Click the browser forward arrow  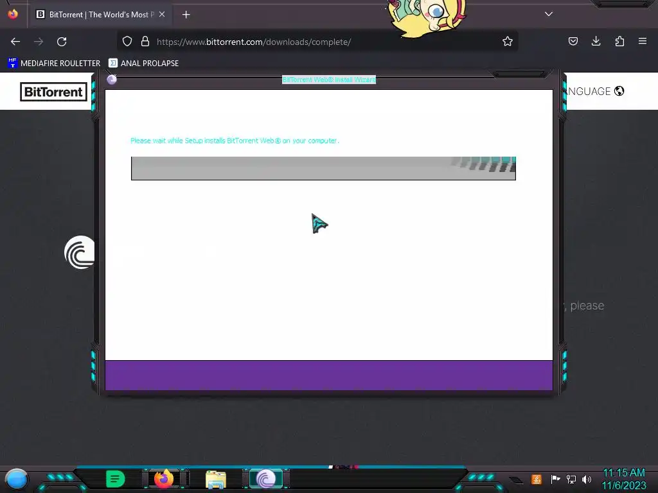[39, 42]
